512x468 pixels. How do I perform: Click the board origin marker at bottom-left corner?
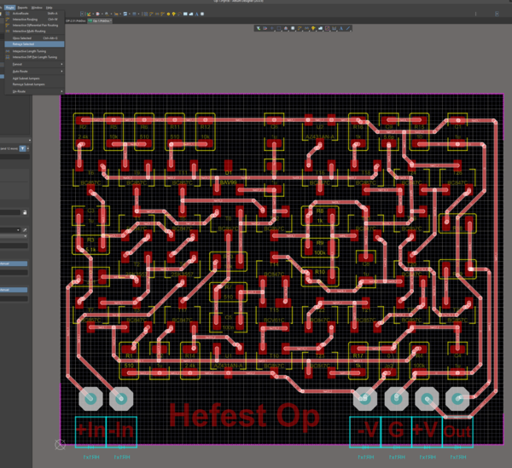coord(60,444)
